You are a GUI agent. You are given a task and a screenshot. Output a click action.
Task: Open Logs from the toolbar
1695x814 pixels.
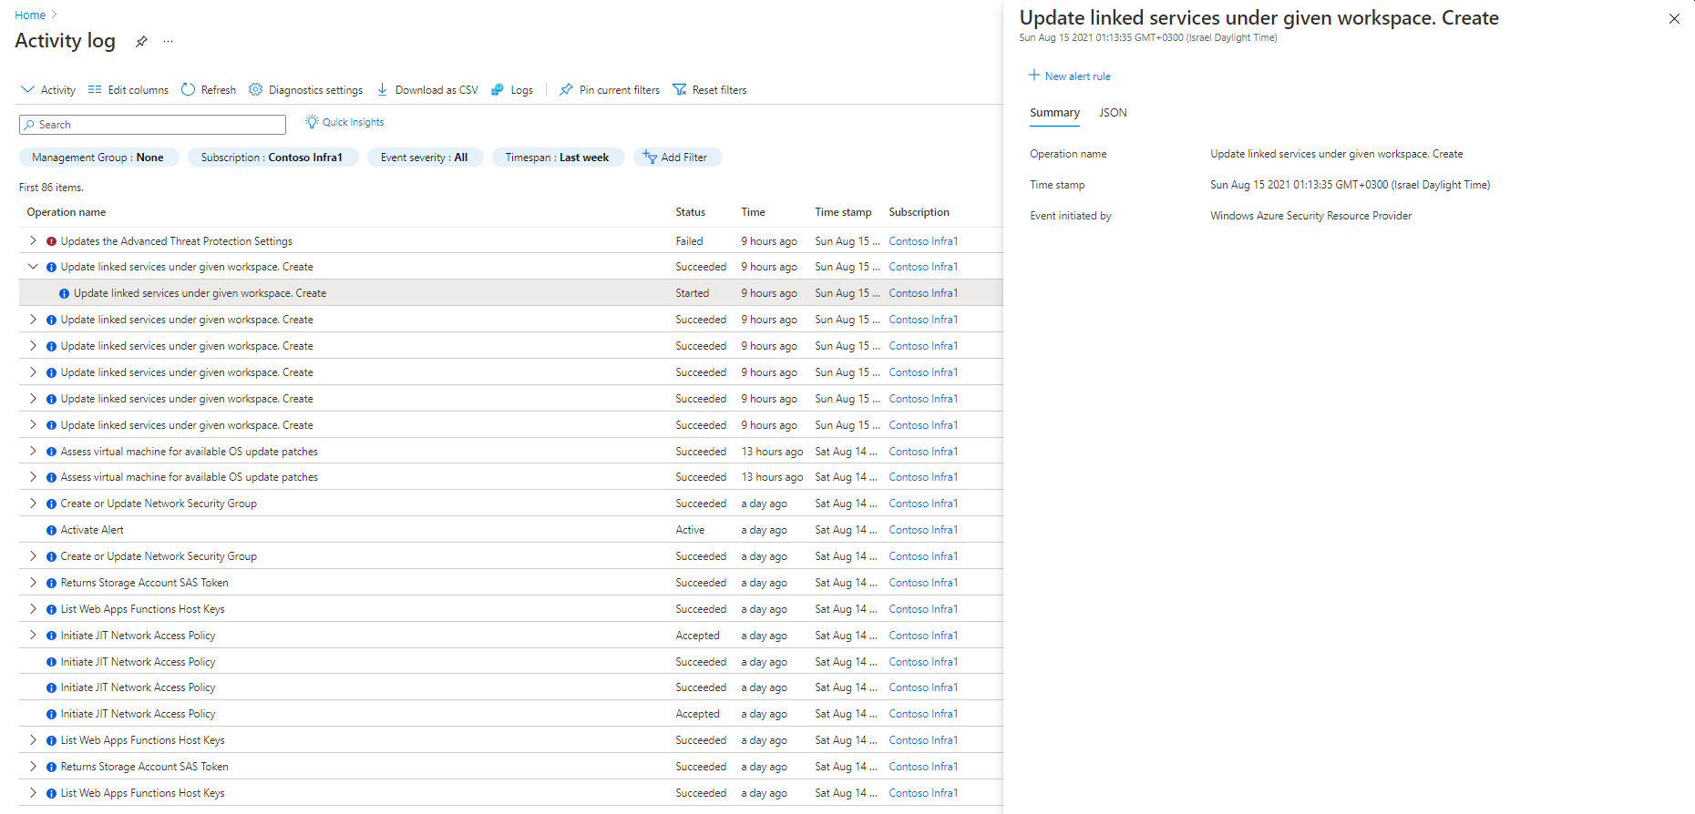click(512, 90)
